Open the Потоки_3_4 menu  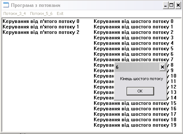pos(15,13)
